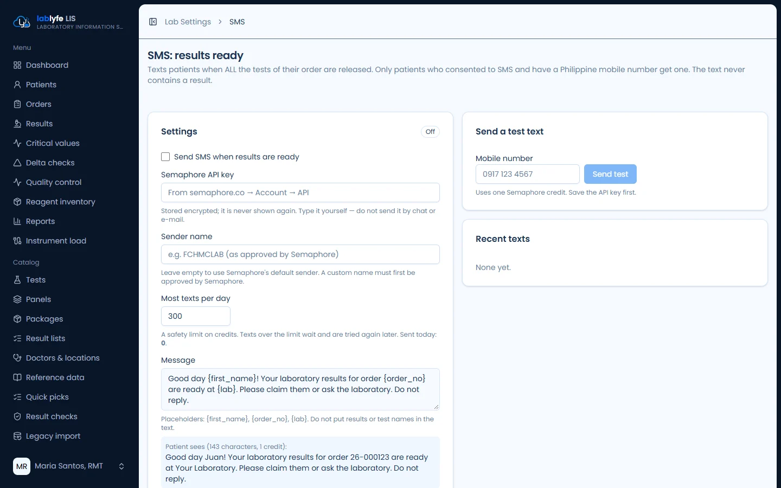Open Reagent inventory box icon
781x488 pixels.
(x=17, y=202)
